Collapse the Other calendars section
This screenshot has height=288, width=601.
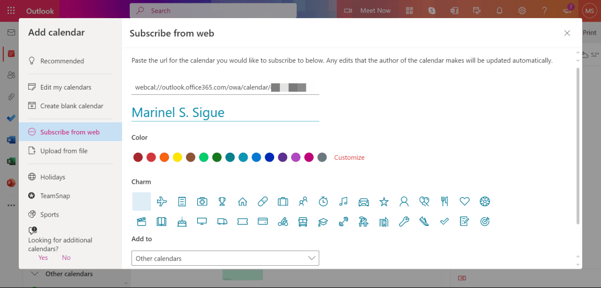(35, 273)
